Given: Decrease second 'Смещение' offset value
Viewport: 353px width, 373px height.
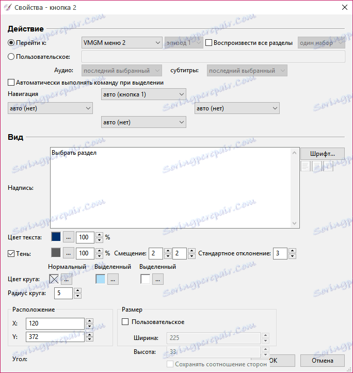Looking at the screenshot, I should (x=191, y=256).
